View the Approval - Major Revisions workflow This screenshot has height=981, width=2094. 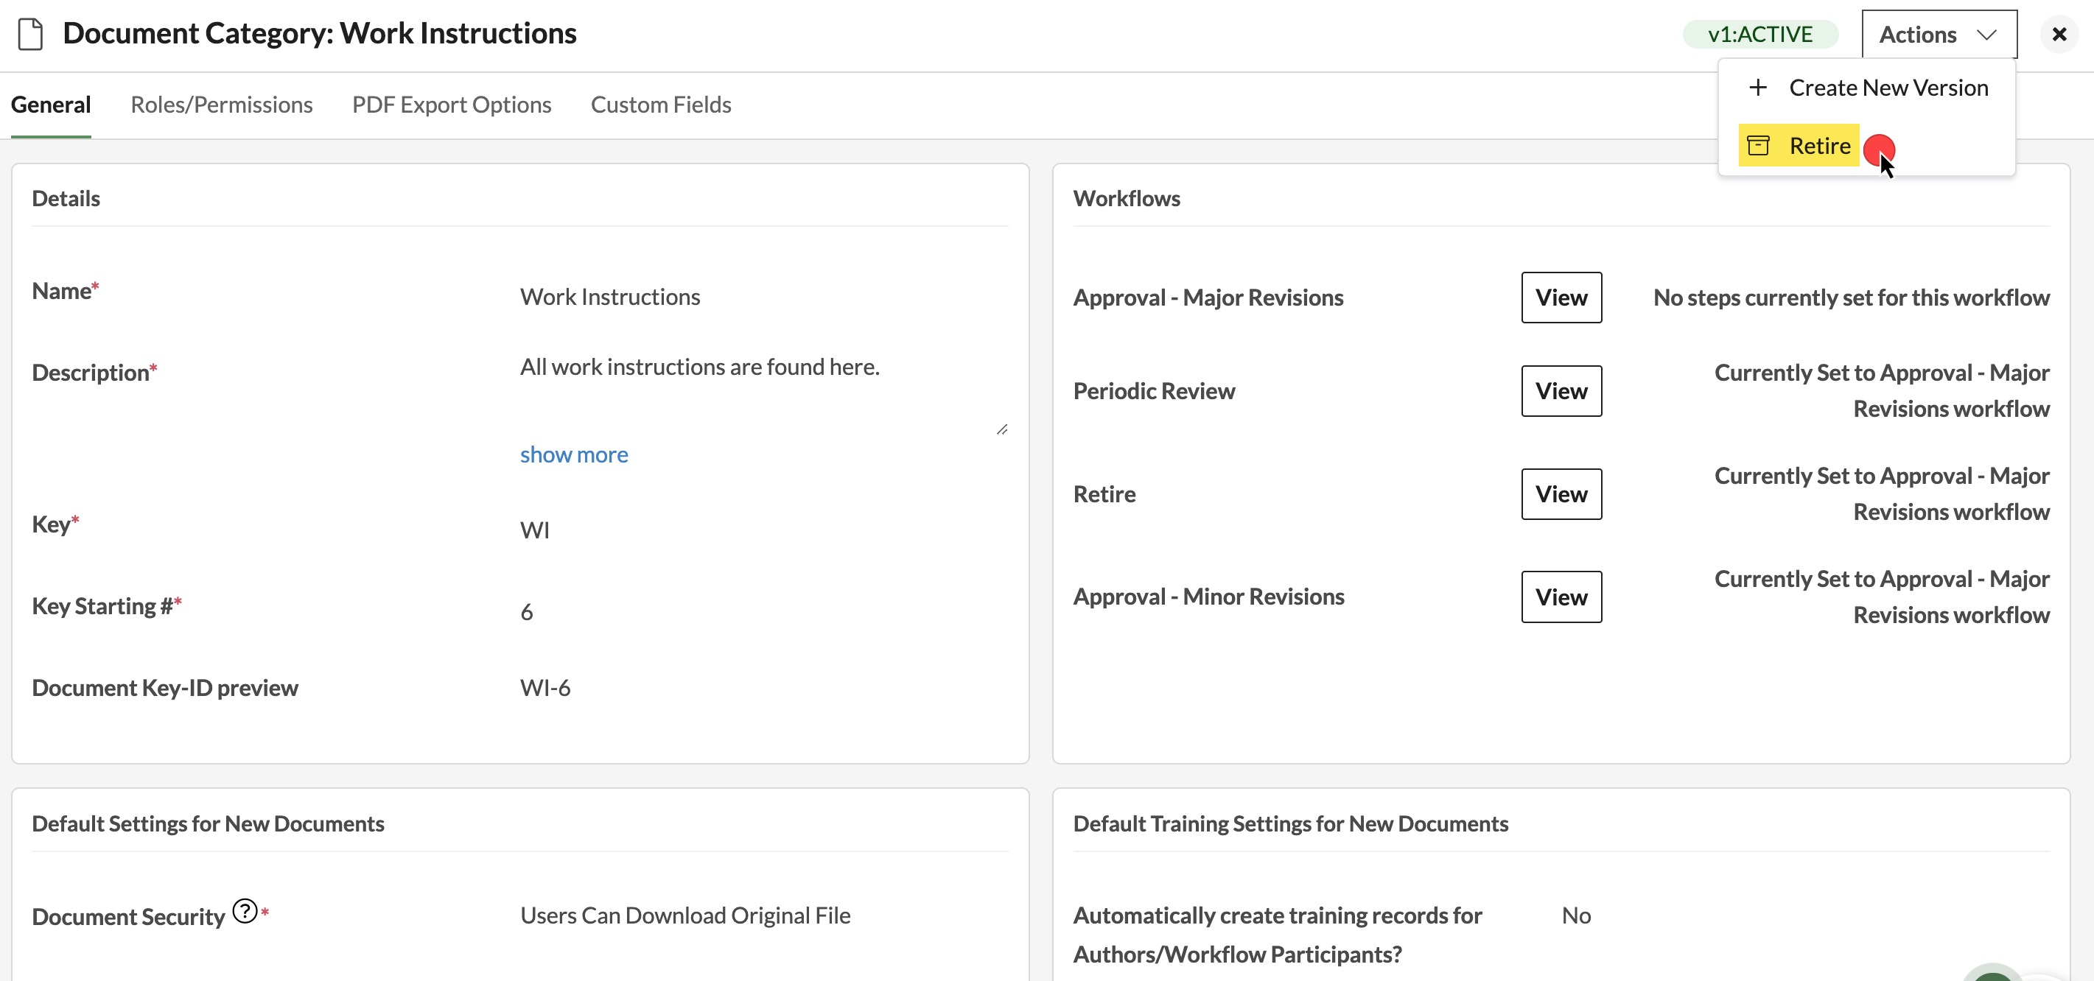coord(1561,298)
